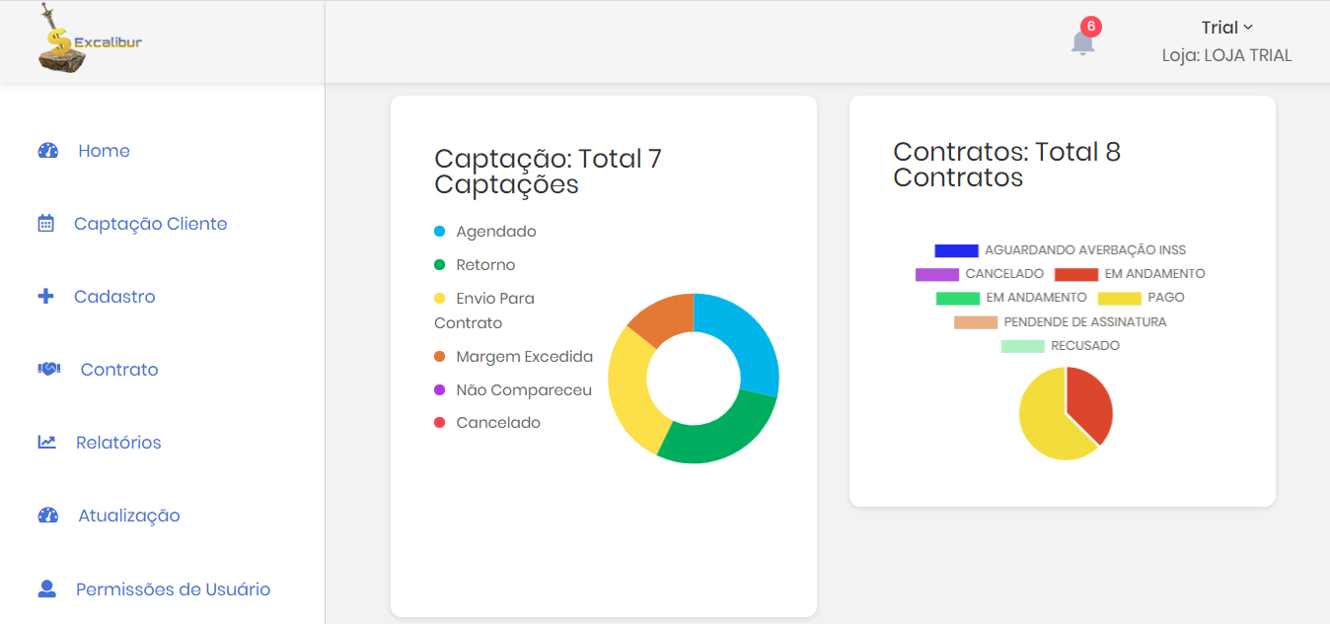Click the red slice of the Contratos pie chart
Image resolution: width=1330 pixels, height=624 pixels.
tap(1089, 404)
